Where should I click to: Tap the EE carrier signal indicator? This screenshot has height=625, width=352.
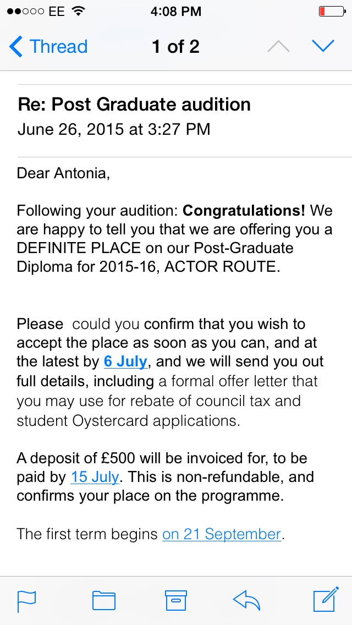37,11
